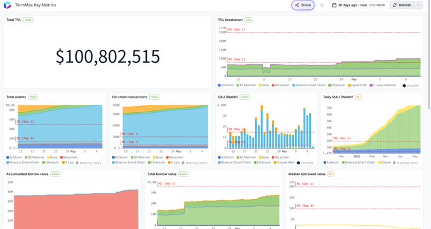Open the 'Total wallets' panel title
431x229 pixels.
click(x=17, y=97)
